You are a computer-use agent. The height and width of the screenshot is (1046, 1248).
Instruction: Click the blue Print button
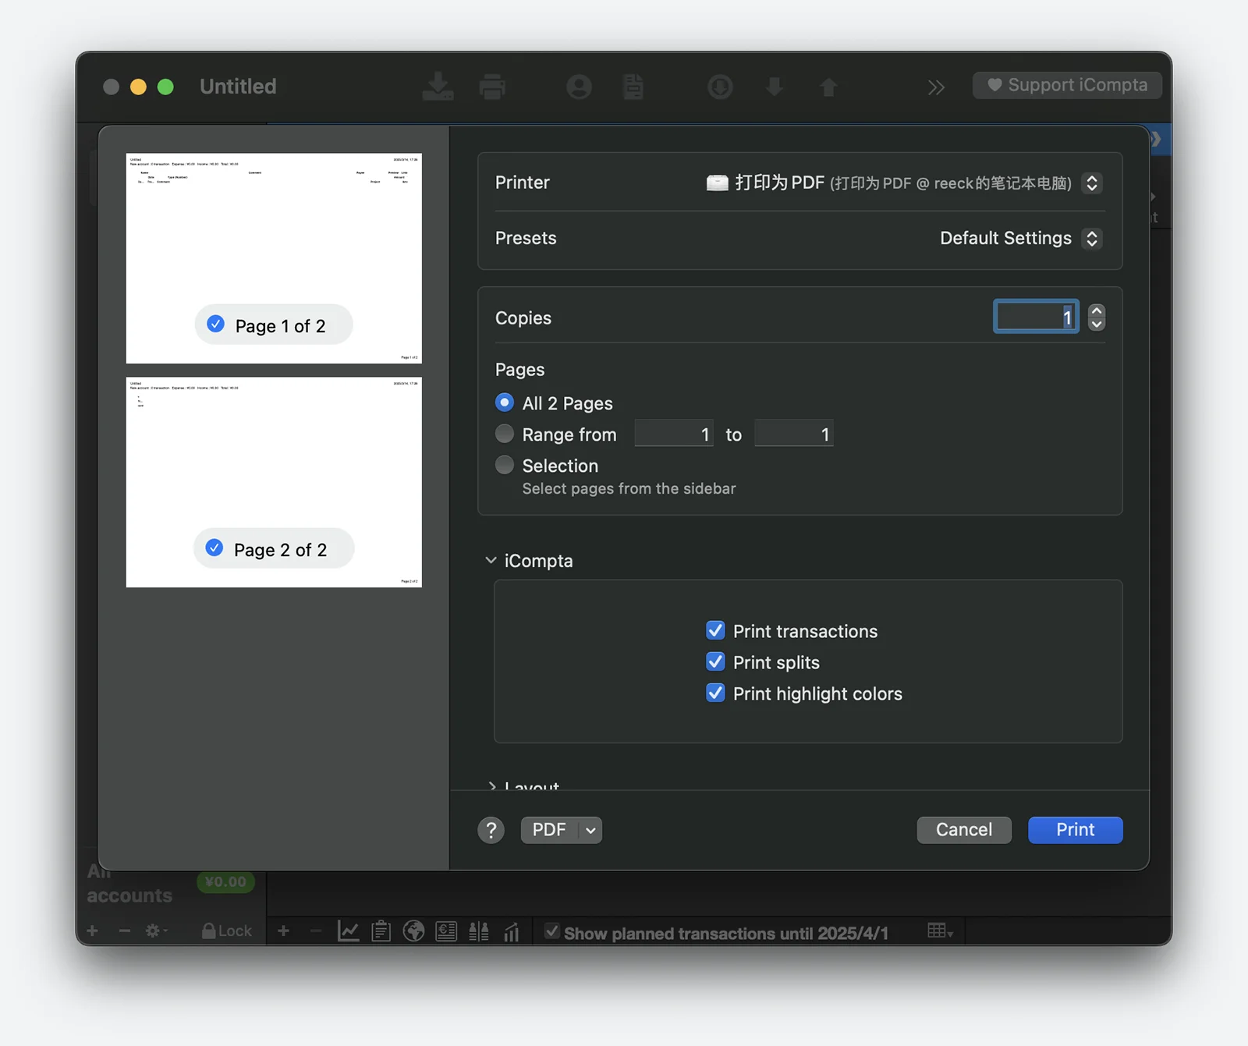coord(1076,830)
